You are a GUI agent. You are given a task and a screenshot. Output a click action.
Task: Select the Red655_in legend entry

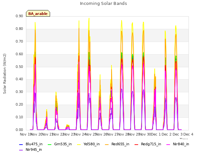pyautogui.click(x=117, y=144)
